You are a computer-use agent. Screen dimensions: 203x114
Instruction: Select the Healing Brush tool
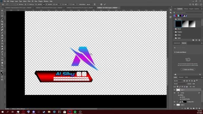point(2,30)
